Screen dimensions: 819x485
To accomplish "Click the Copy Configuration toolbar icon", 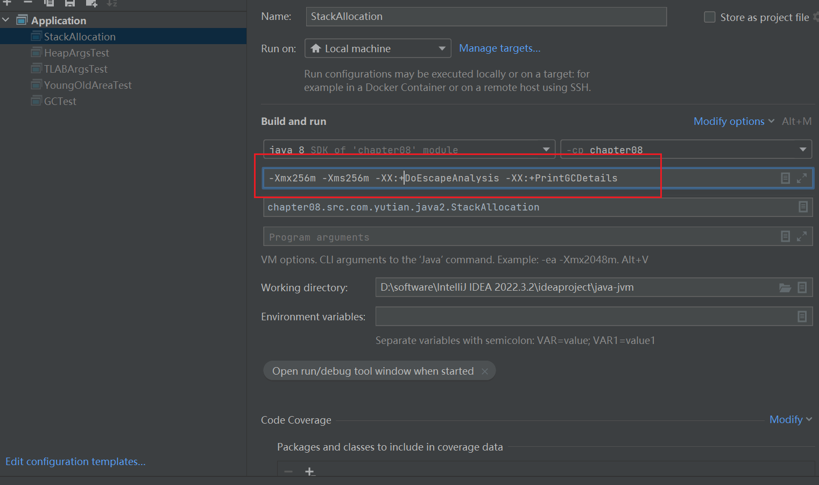I will pos(49,3).
